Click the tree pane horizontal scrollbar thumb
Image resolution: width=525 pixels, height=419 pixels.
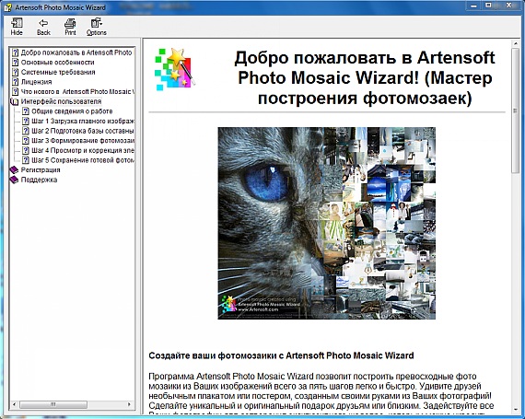(x=53, y=404)
